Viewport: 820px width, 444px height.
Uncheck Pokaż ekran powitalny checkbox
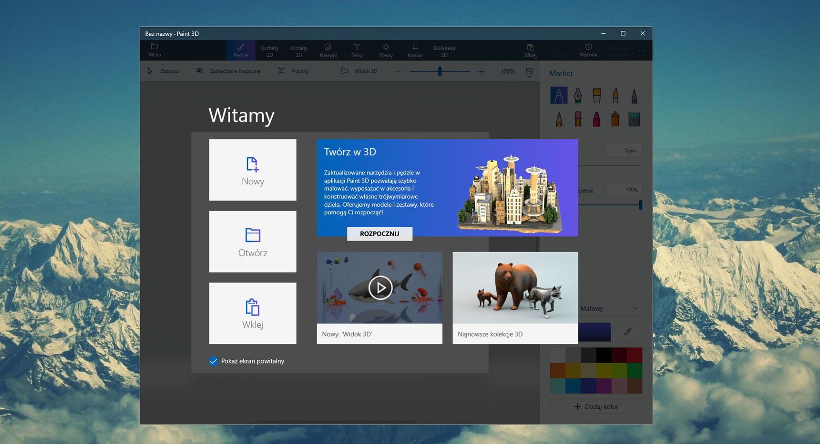pyautogui.click(x=214, y=361)
